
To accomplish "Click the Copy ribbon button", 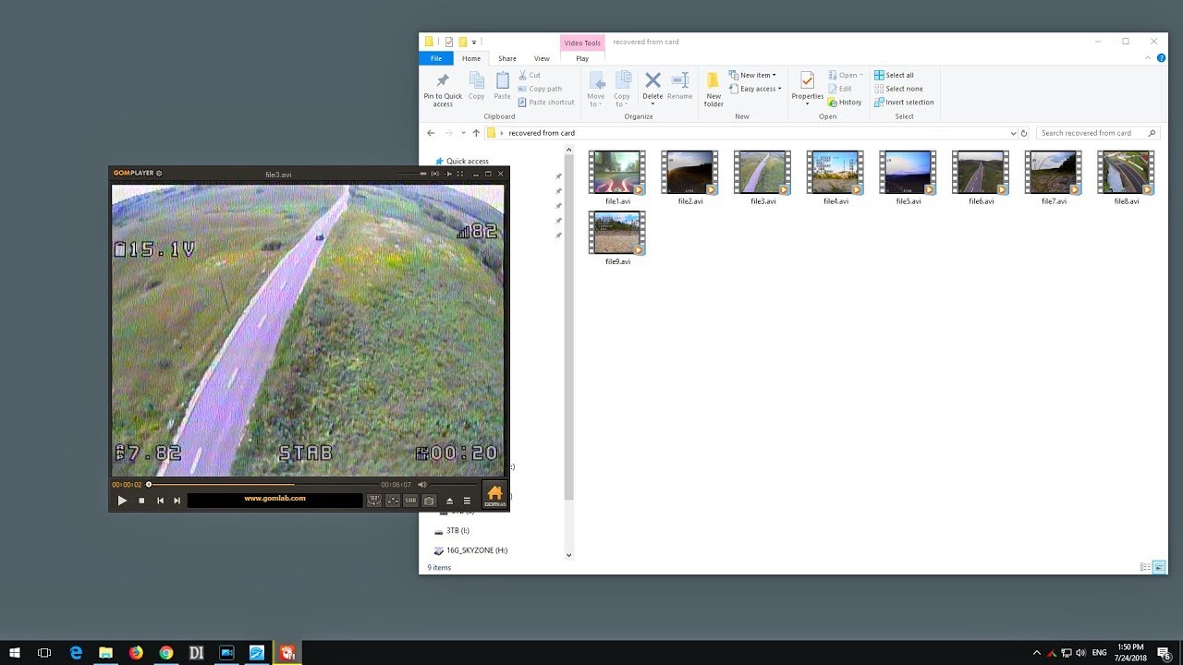I will pos(476,86).
